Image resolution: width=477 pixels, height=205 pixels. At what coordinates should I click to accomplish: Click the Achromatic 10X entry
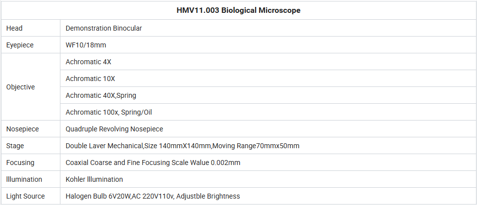click(x=90, y=79)
